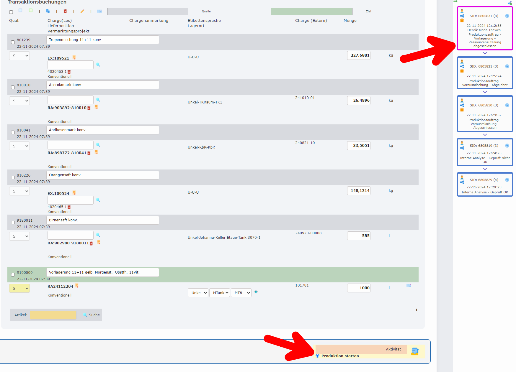Open the Unkel location dropdown
The width and height of the screenshot is (516, 372).
[x=198, y=293]
